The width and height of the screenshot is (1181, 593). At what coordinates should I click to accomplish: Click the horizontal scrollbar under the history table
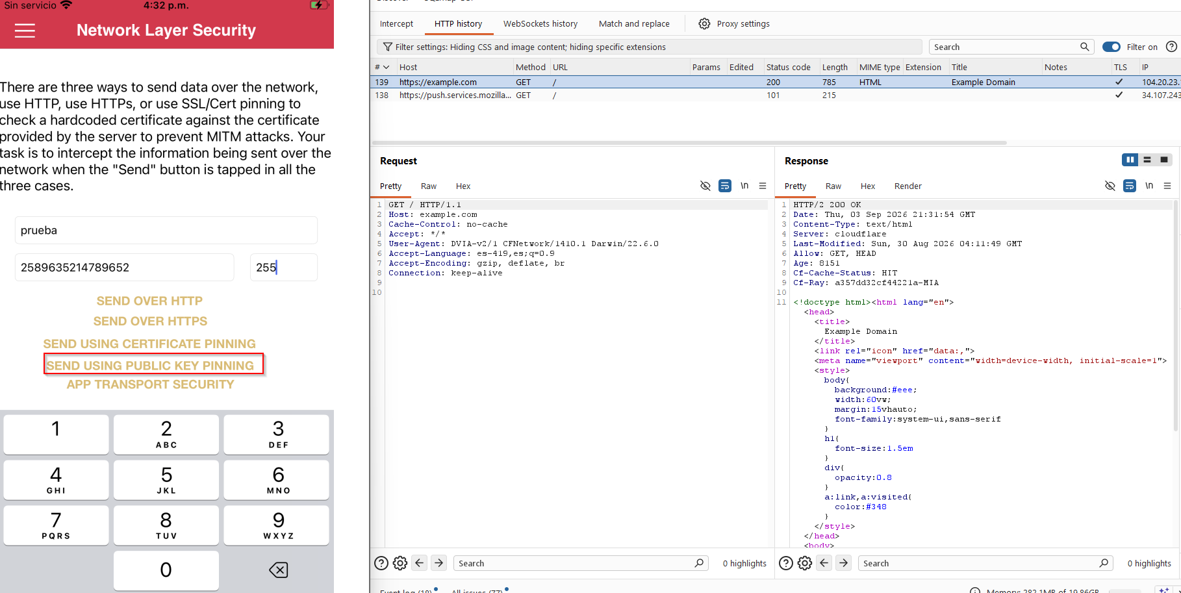[x=689, y=143]
